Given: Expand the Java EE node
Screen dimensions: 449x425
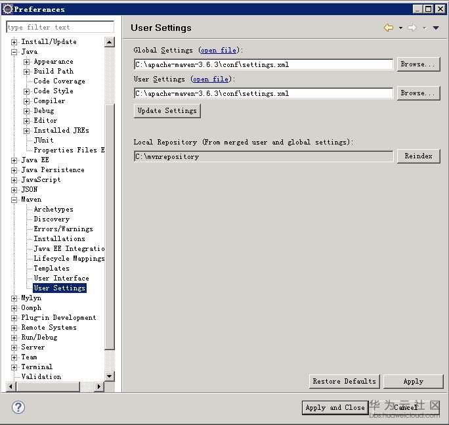Looking at the screenshot, I should pos(14,160).
